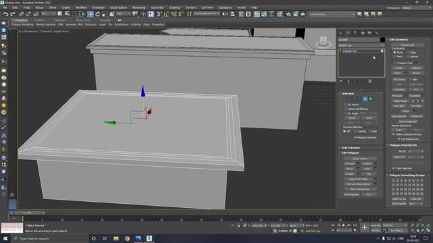
Task: Collapse the Edit Polygons rollout
Action: (x=350, y=153)
